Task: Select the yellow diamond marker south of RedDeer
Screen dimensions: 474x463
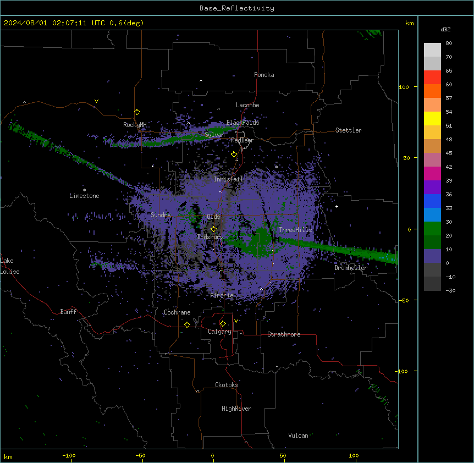Action: pyautogui.click(x=234, y=155)
